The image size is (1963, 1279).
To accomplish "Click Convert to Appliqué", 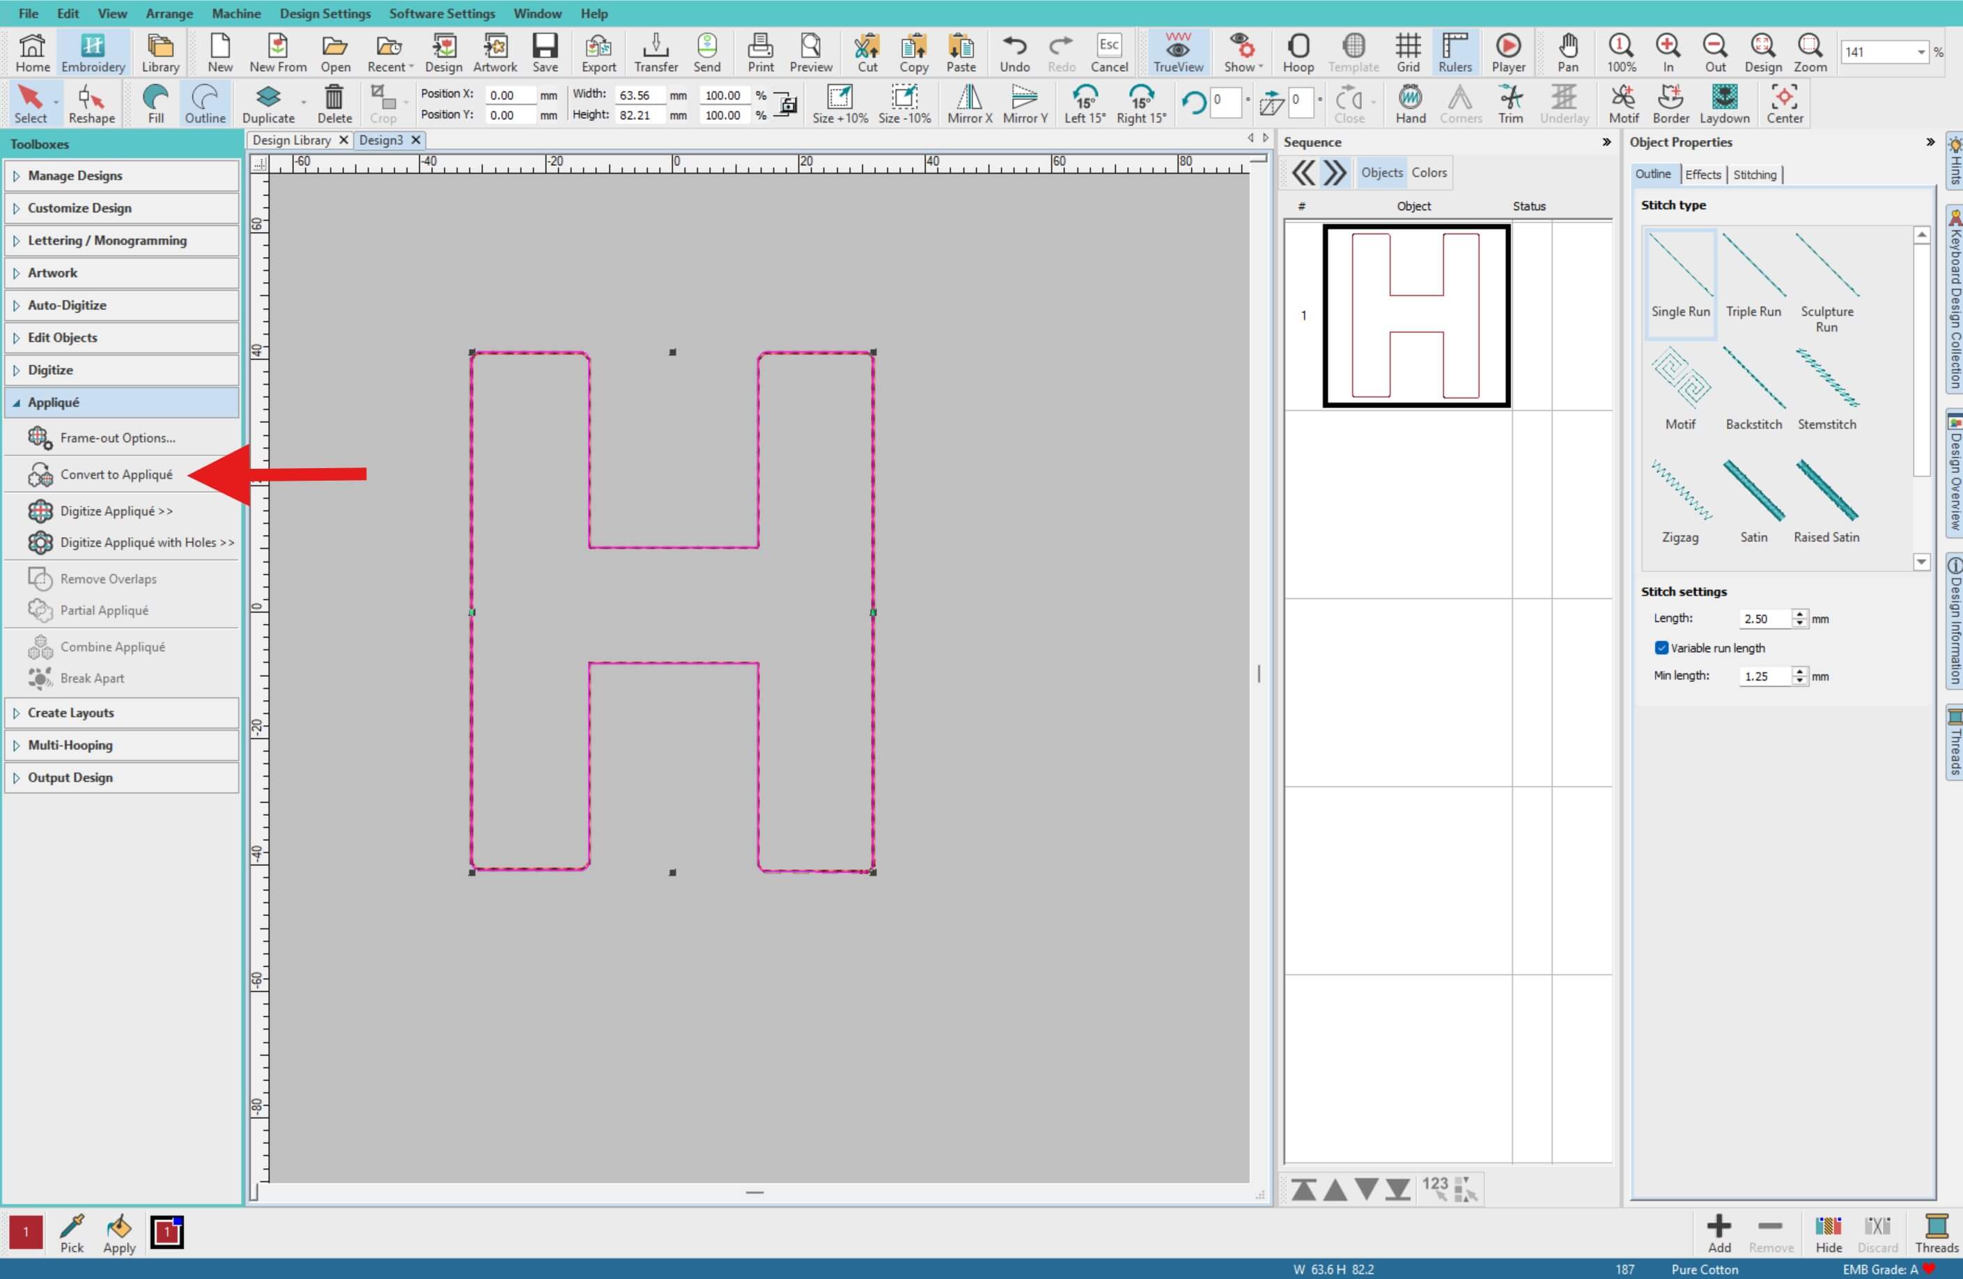I will [x=116, y=474].
